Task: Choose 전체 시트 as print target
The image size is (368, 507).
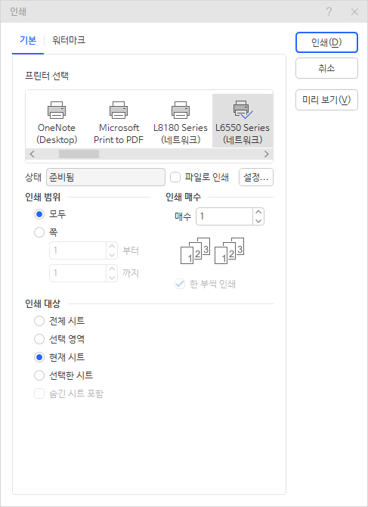Action: [x=39, y=321]
